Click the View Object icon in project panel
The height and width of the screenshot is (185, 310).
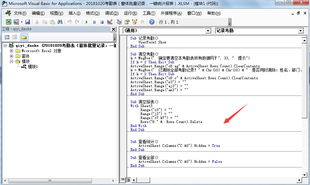point(15,37)
